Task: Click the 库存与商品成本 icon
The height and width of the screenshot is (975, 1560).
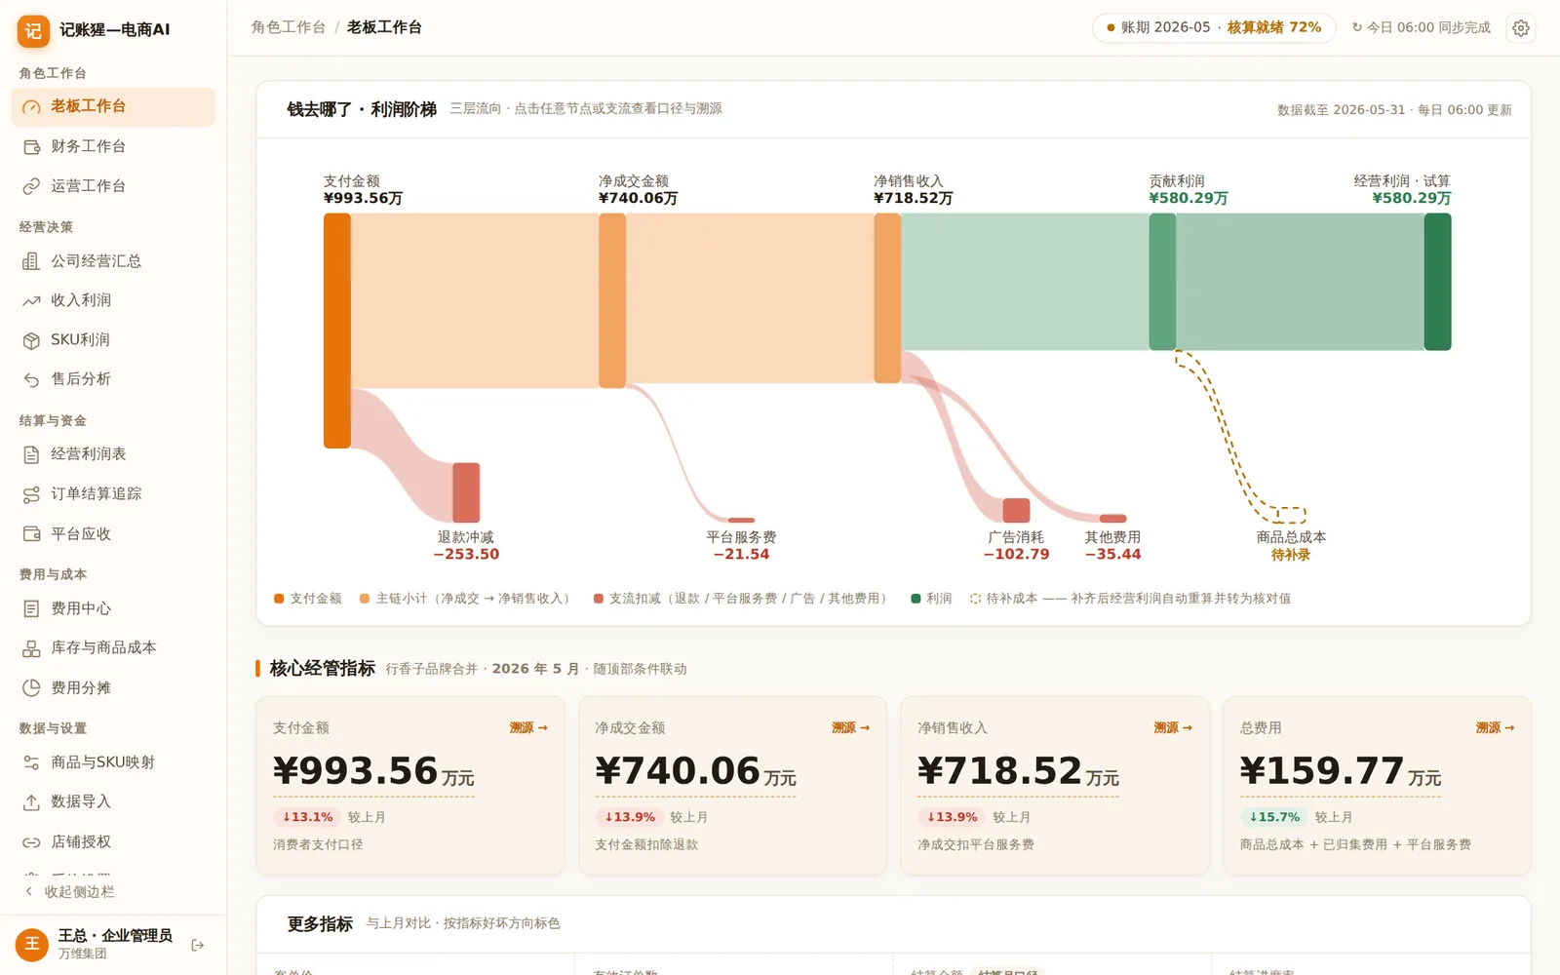Action: 31,648
